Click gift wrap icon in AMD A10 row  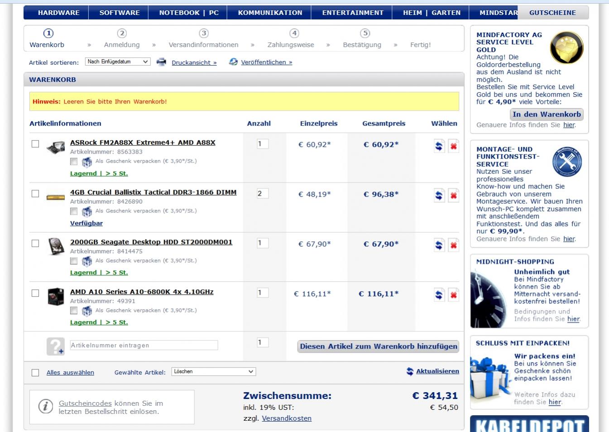(87, 311)
